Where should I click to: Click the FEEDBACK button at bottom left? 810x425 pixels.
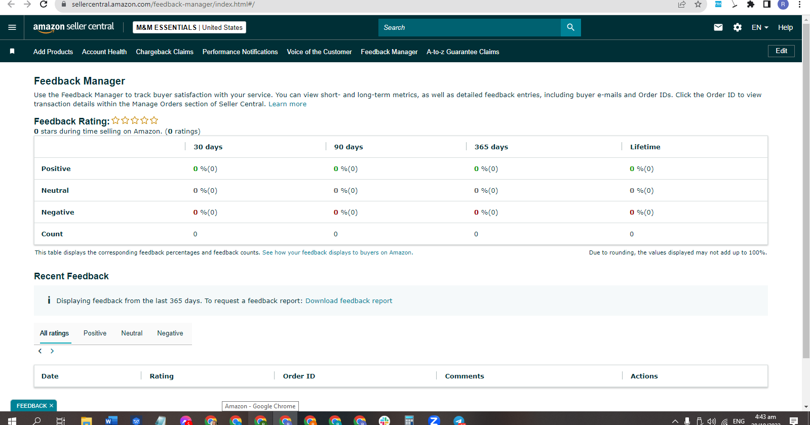point(31,406)
